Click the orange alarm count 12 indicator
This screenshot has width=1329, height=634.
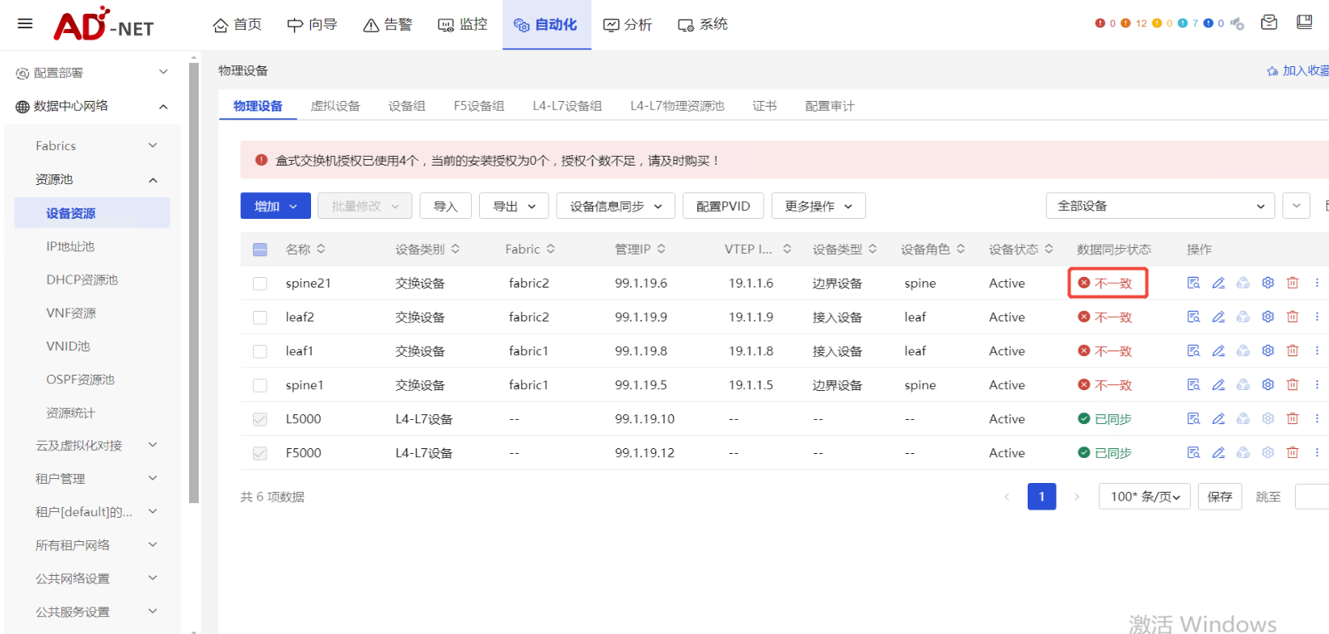[1133, 23]
